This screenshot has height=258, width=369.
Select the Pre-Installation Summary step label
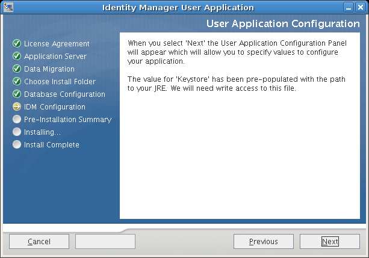coord(67,120)
